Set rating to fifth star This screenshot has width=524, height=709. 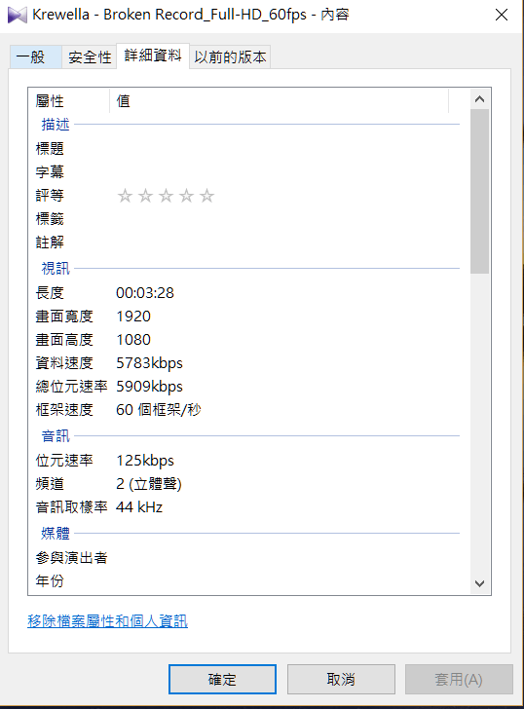point(207,196)
